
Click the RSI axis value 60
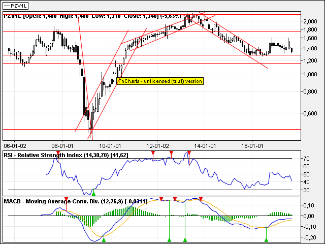306,166
